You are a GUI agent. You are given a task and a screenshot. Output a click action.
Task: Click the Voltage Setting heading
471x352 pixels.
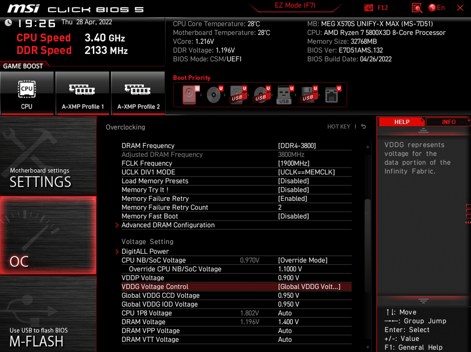148,242
